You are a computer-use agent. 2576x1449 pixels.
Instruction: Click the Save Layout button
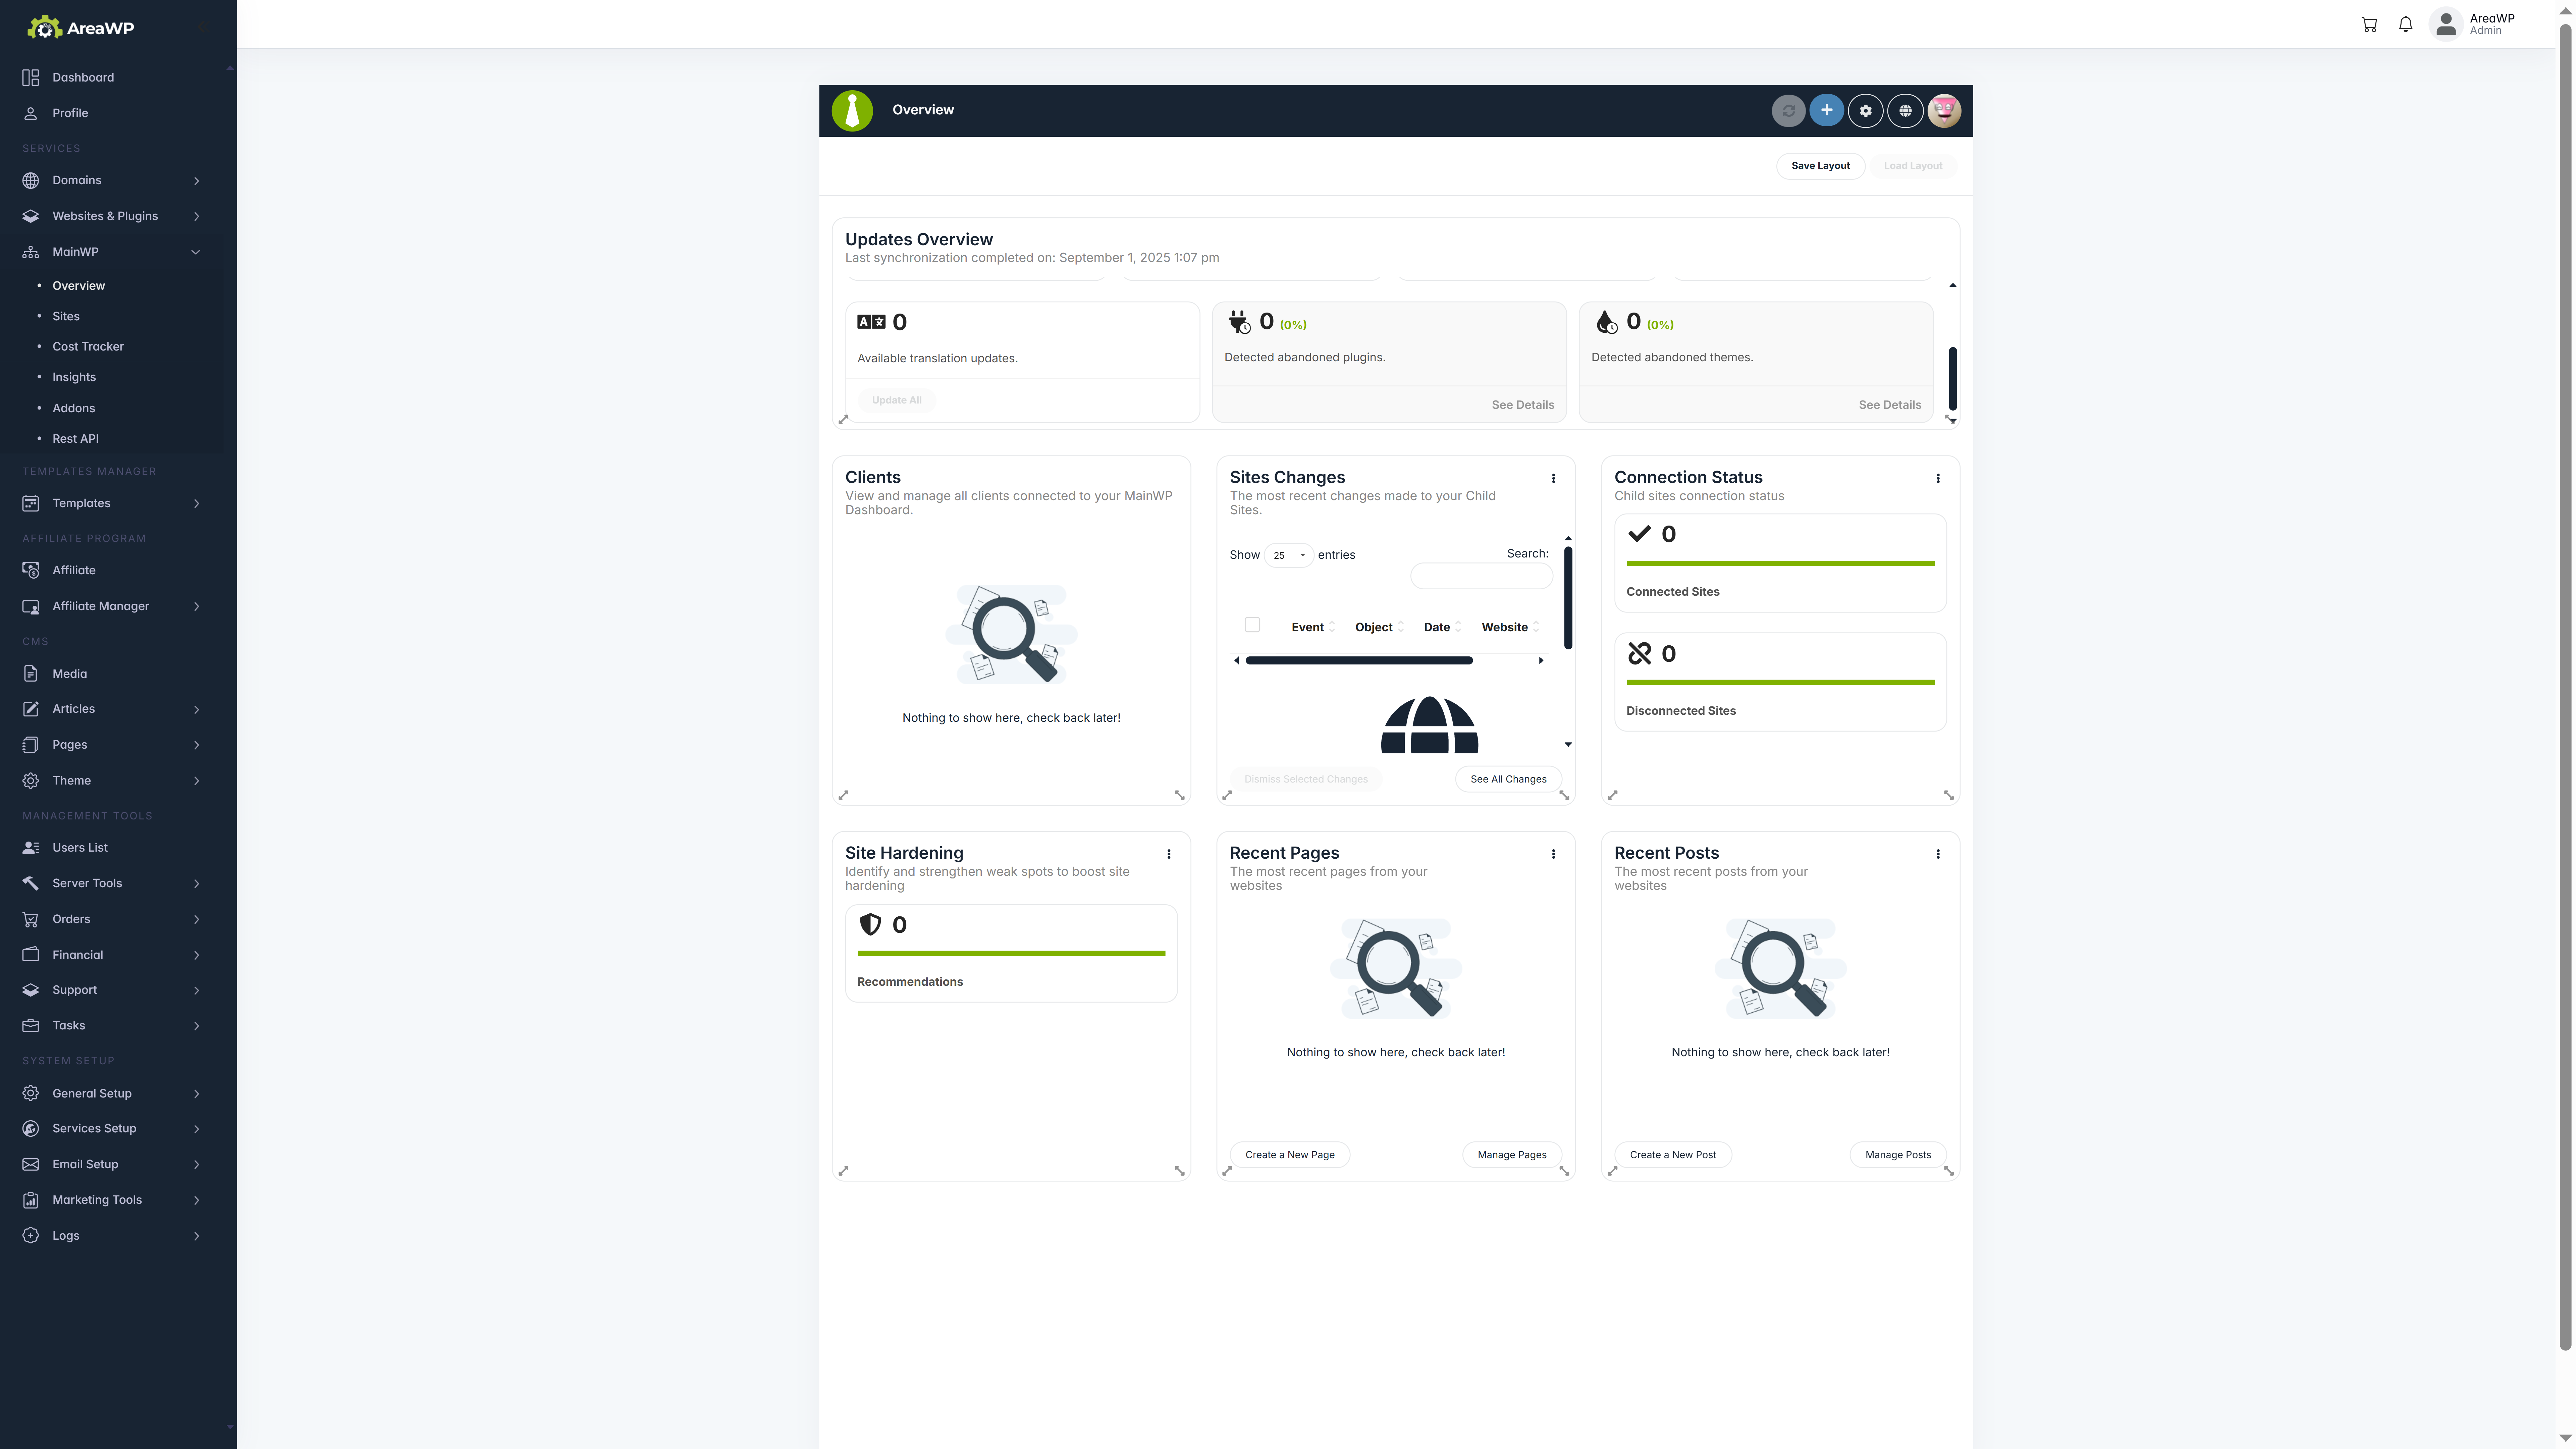click(x=1820, y=166)
